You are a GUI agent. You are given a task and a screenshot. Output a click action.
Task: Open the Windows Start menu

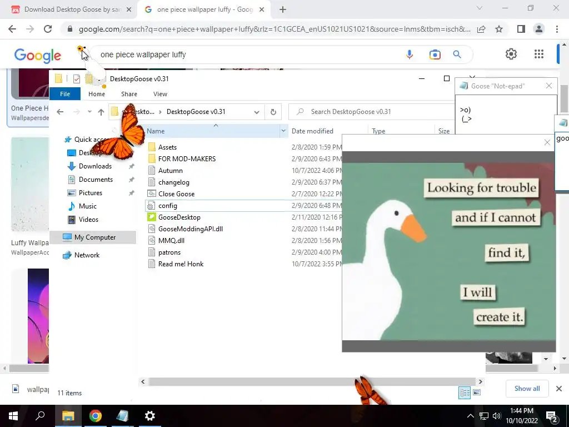click(13, 416)
